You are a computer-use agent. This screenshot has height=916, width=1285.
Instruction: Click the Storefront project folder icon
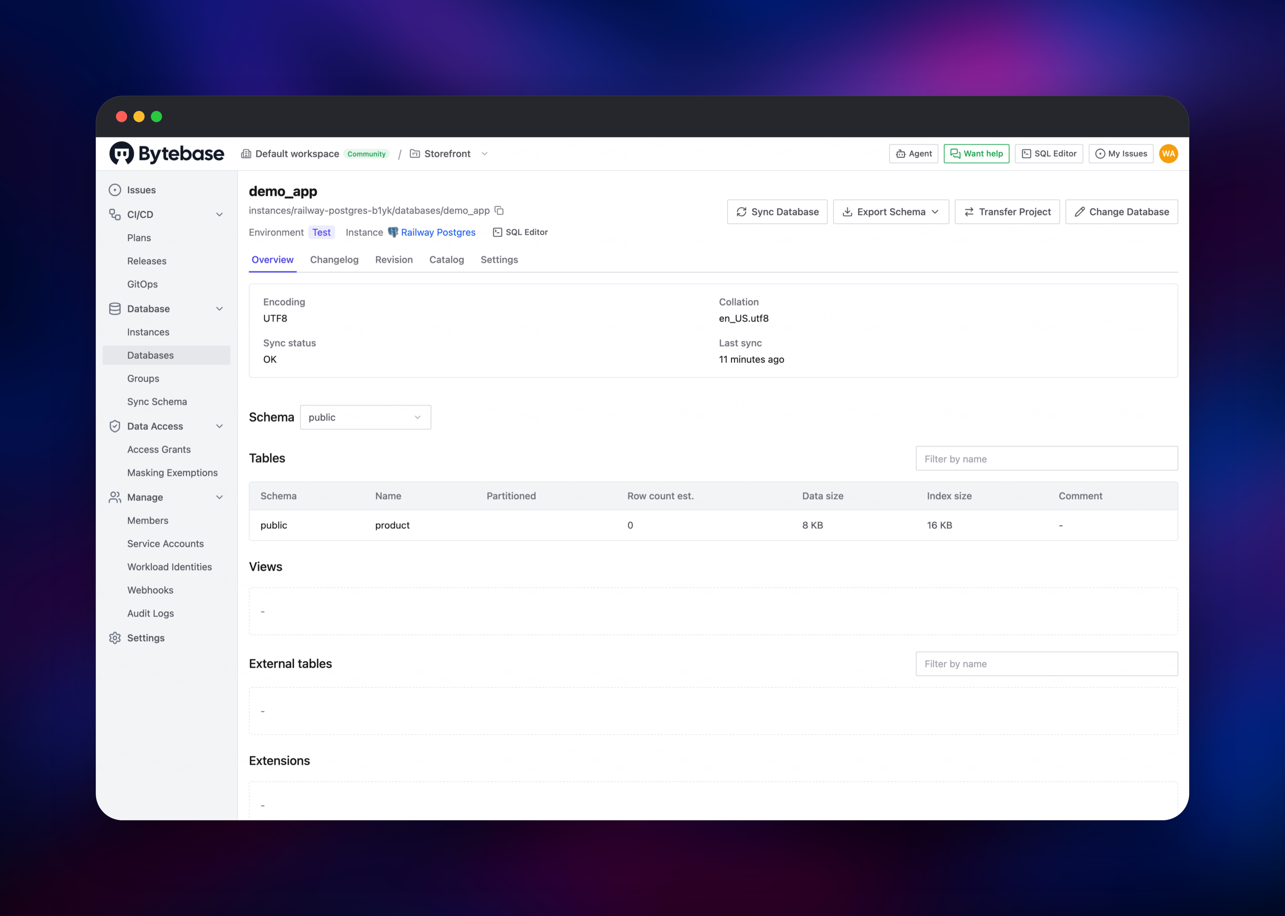pyautogui.click(x=414, y=153)
